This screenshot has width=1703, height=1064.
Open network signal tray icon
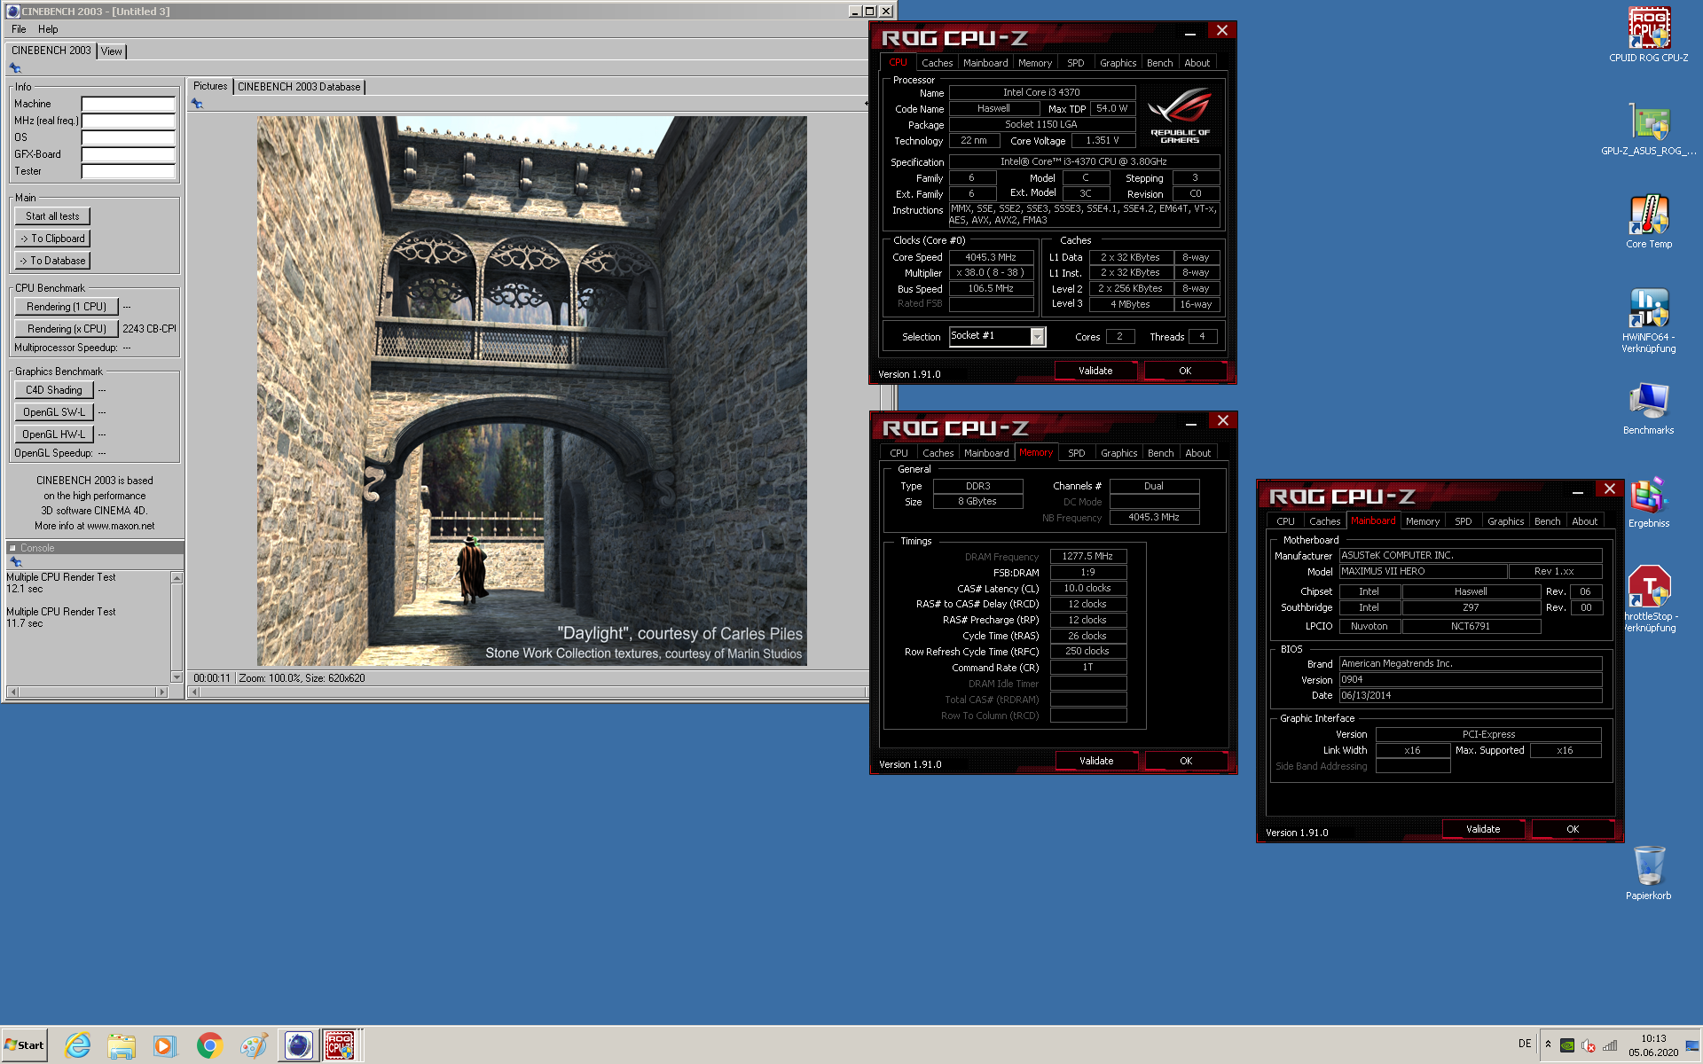[x=1610, y=1045]
